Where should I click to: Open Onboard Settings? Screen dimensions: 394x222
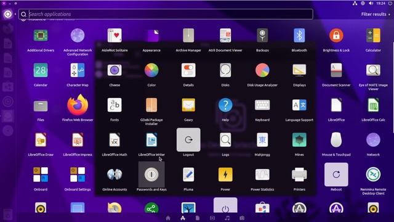(x=78, y=175)
